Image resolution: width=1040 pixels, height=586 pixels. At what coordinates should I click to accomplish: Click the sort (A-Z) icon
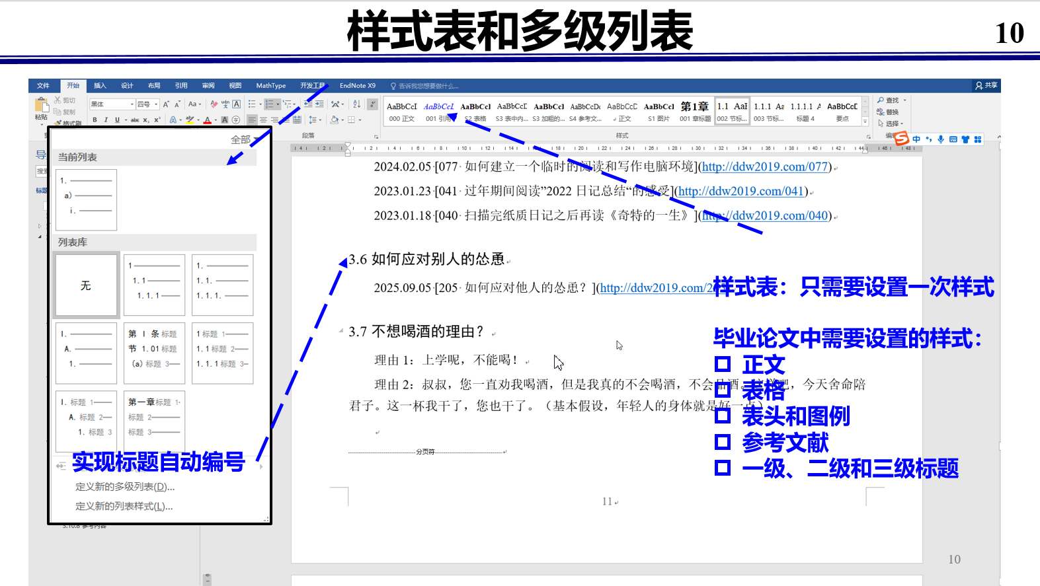(x=357, y=104)
